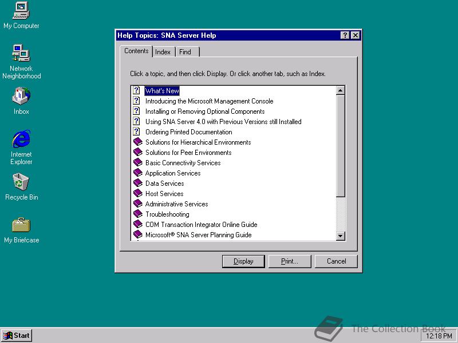Click the book icon beside COM Transaction Integrator Online Guide
458x343 pixels.
click(138, 224)
